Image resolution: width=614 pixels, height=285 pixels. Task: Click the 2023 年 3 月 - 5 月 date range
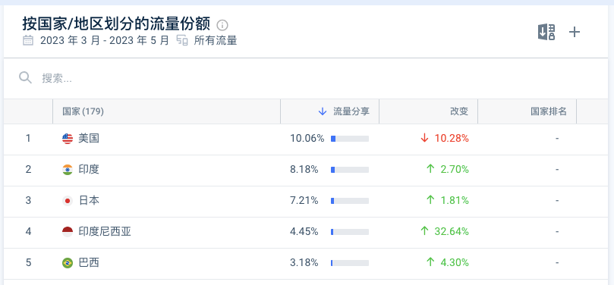105,40
